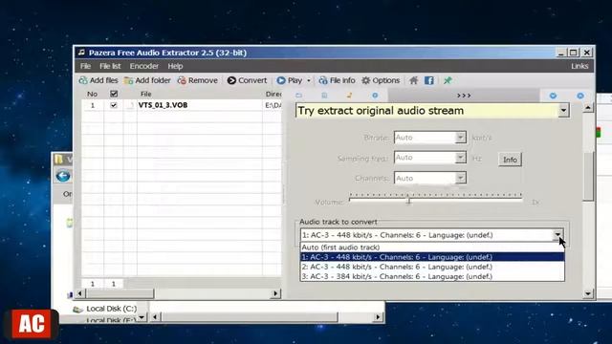Play the selected file
Image resolution: width=612 pixels, height=344 pixels.
pyautogui.click(x=289, y=80)
